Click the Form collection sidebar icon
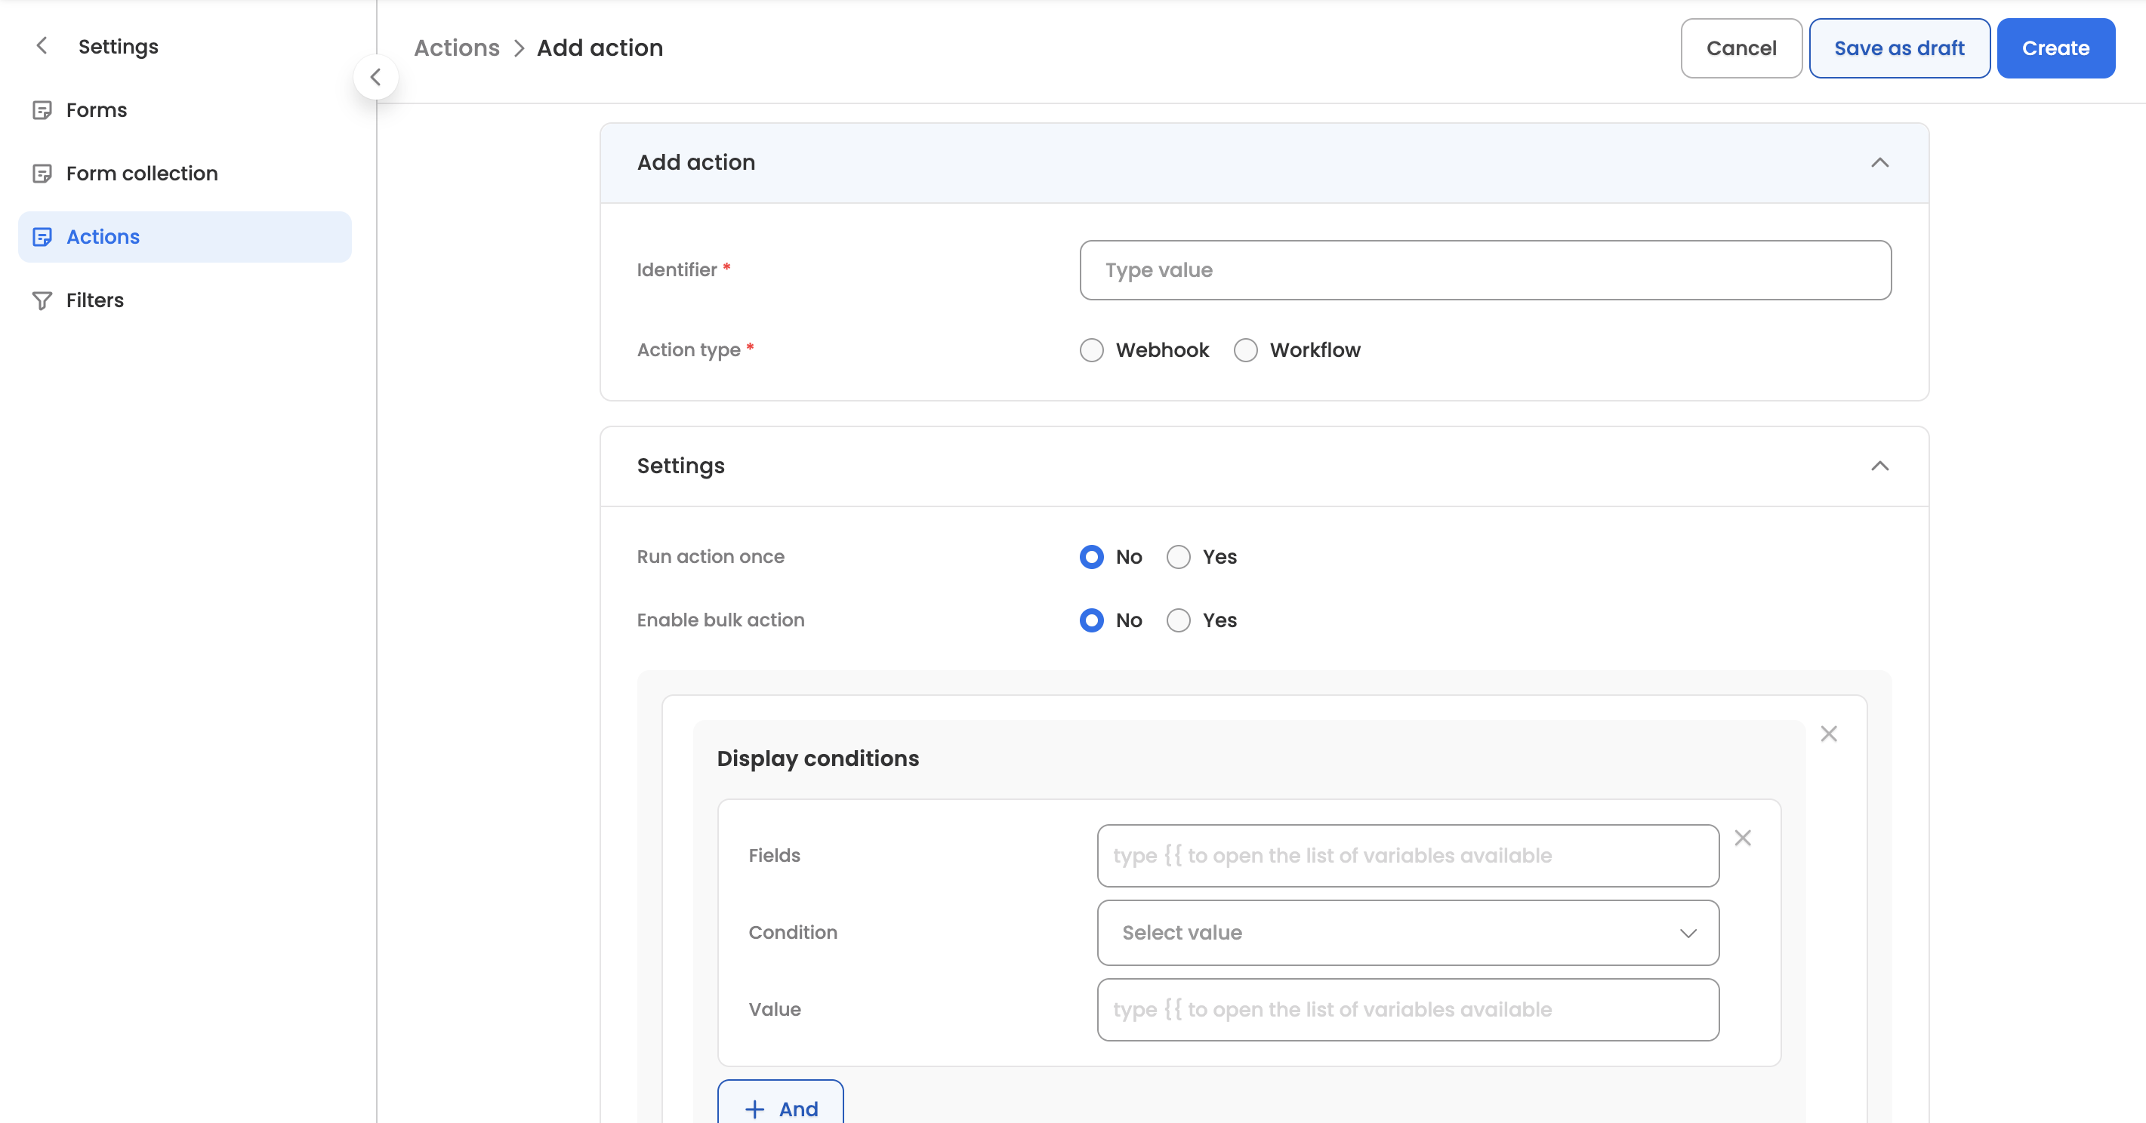2146x1123 pixels. pyautogui.click(x=42, y=173)
